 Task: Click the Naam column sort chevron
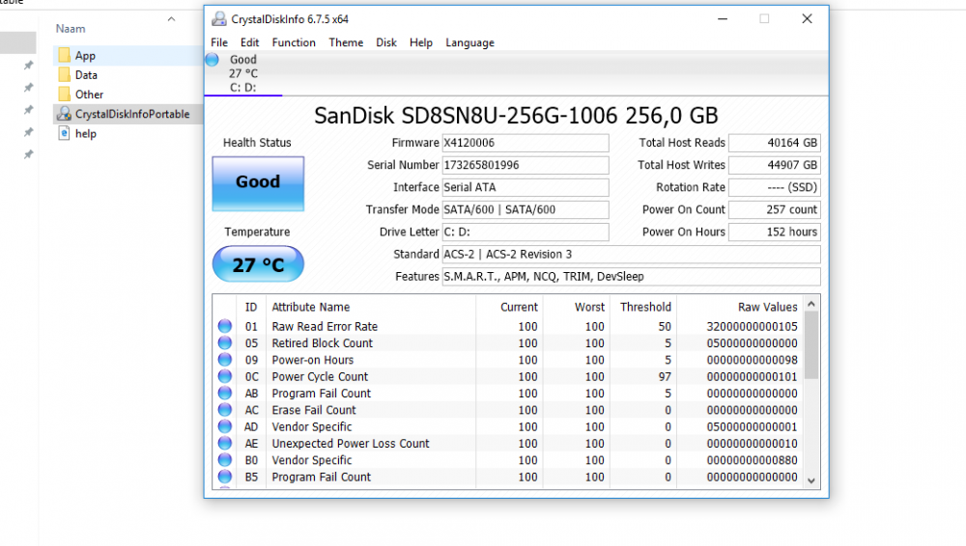pyautogui.click(x=171, y=20)
